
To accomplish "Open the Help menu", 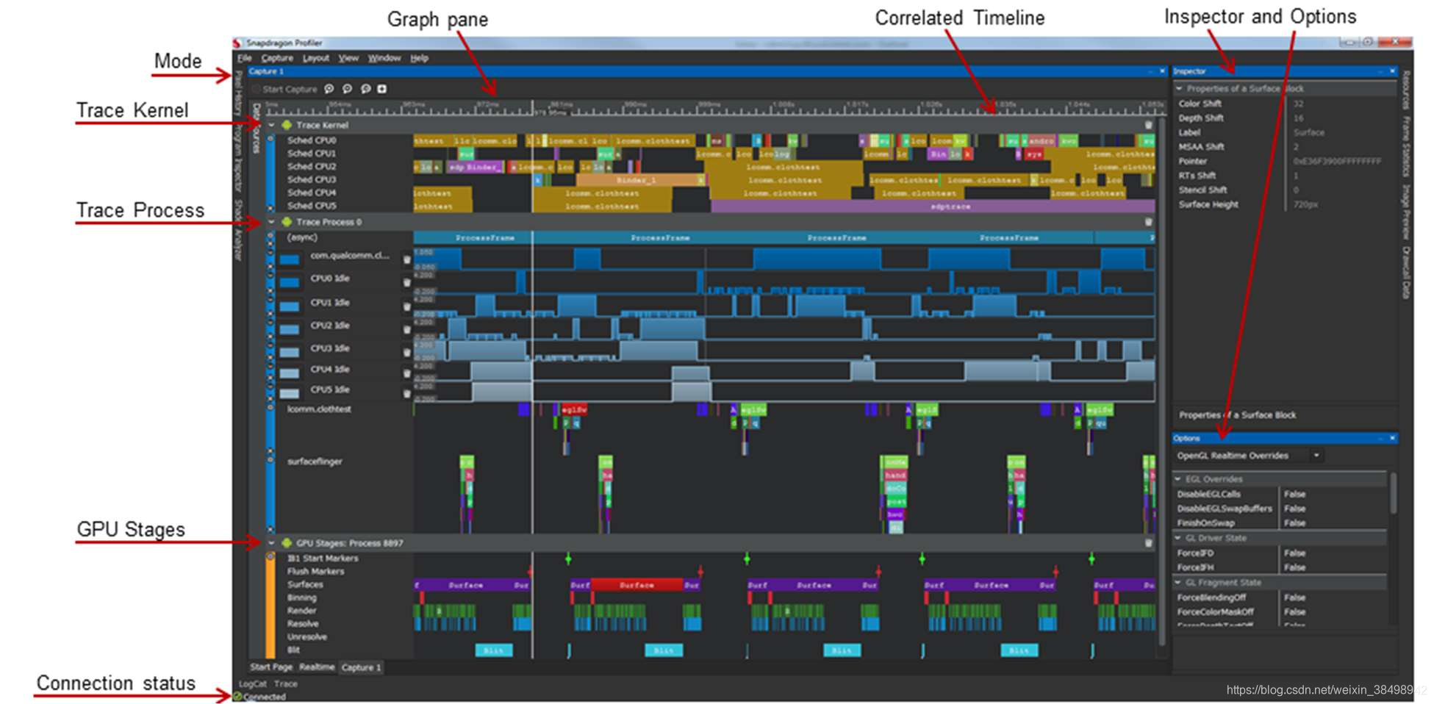I will [419, 58].
